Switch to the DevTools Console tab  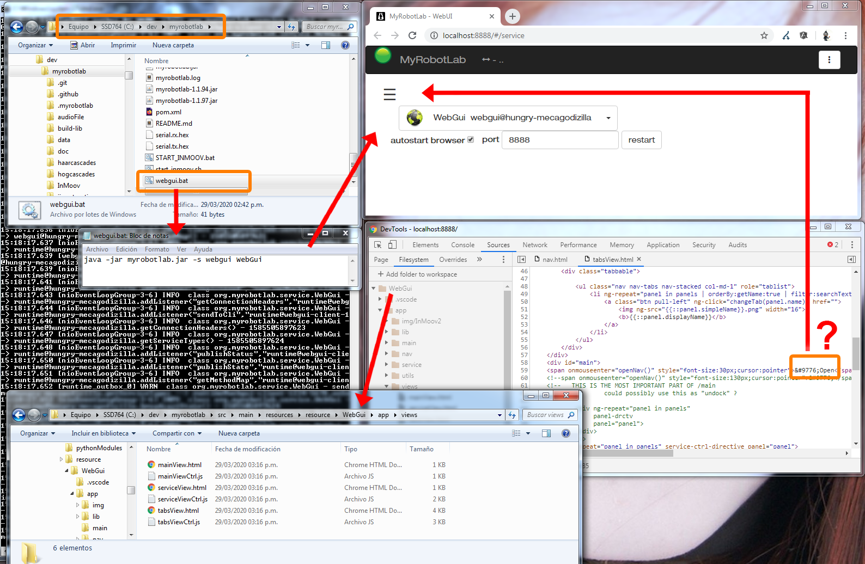point(462,245)
